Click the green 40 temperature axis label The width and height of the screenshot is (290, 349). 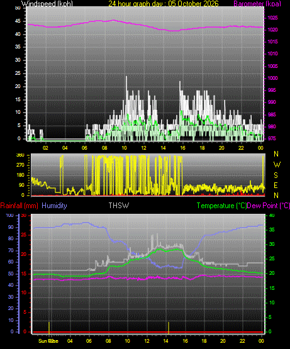[272, 216]
